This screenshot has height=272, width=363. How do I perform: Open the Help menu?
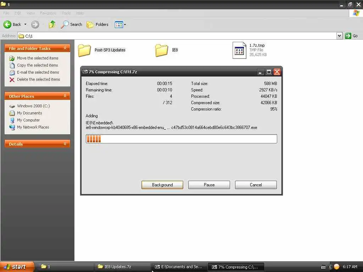80,13
